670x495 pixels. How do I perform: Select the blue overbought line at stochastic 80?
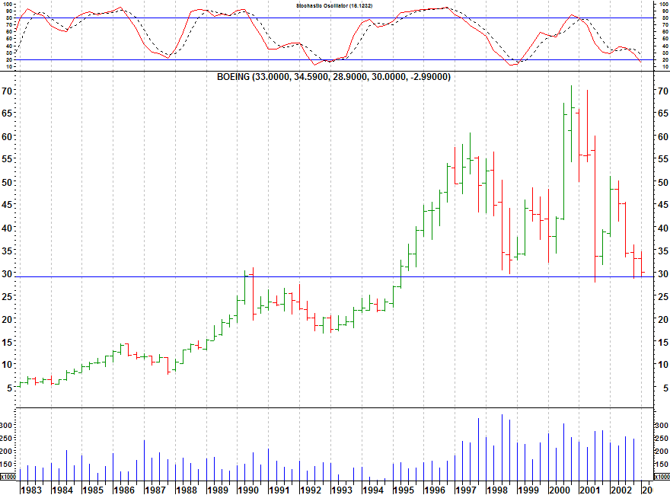[334, 18]
